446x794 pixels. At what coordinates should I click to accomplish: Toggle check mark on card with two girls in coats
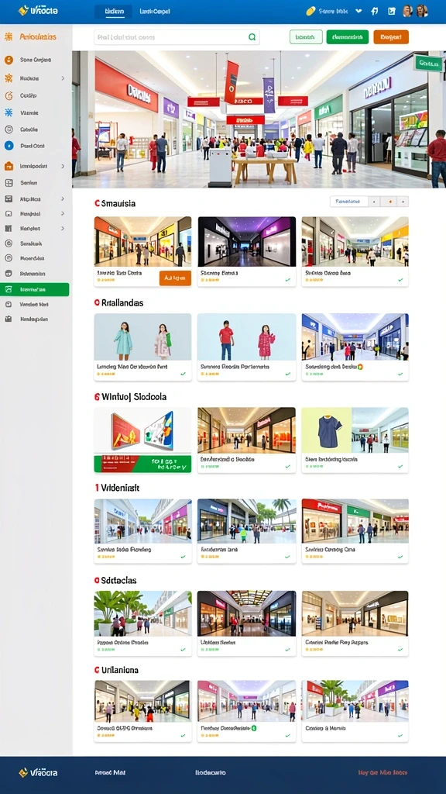point(183,375)
